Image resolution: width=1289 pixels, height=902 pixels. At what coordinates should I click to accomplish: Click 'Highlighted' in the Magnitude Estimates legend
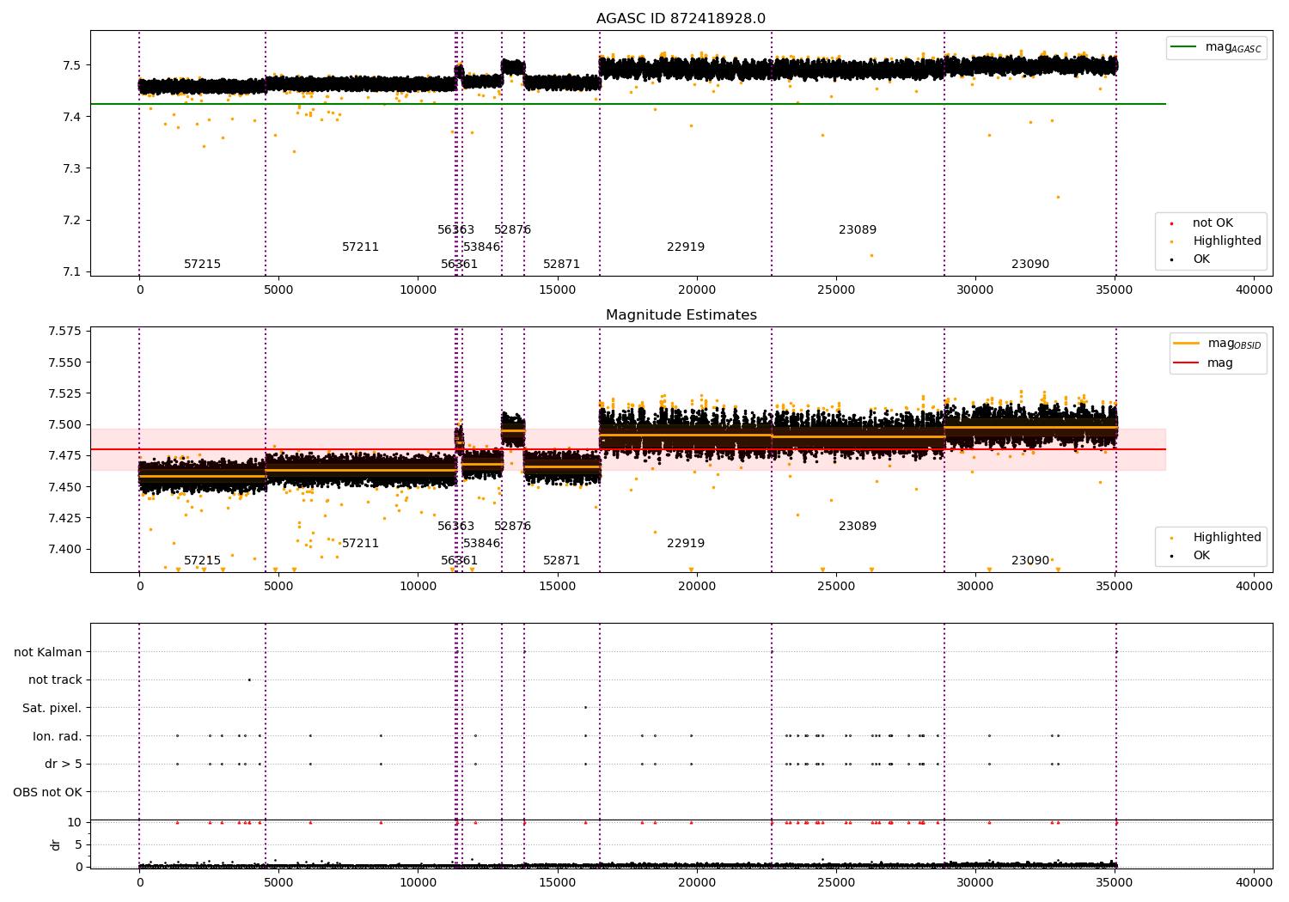[x=1227, y=538]
